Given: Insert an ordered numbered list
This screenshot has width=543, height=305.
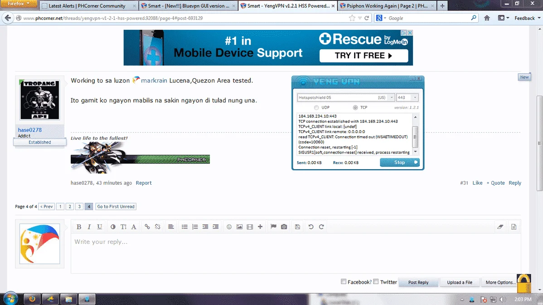Looking at the screenshot, I should point(195,227).
